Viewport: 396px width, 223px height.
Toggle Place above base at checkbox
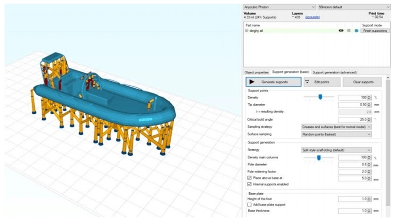(249, 178)
